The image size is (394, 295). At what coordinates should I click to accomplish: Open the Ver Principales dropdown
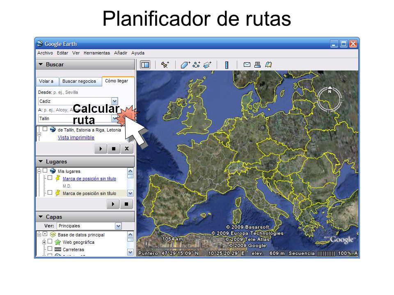coord(118,226)
